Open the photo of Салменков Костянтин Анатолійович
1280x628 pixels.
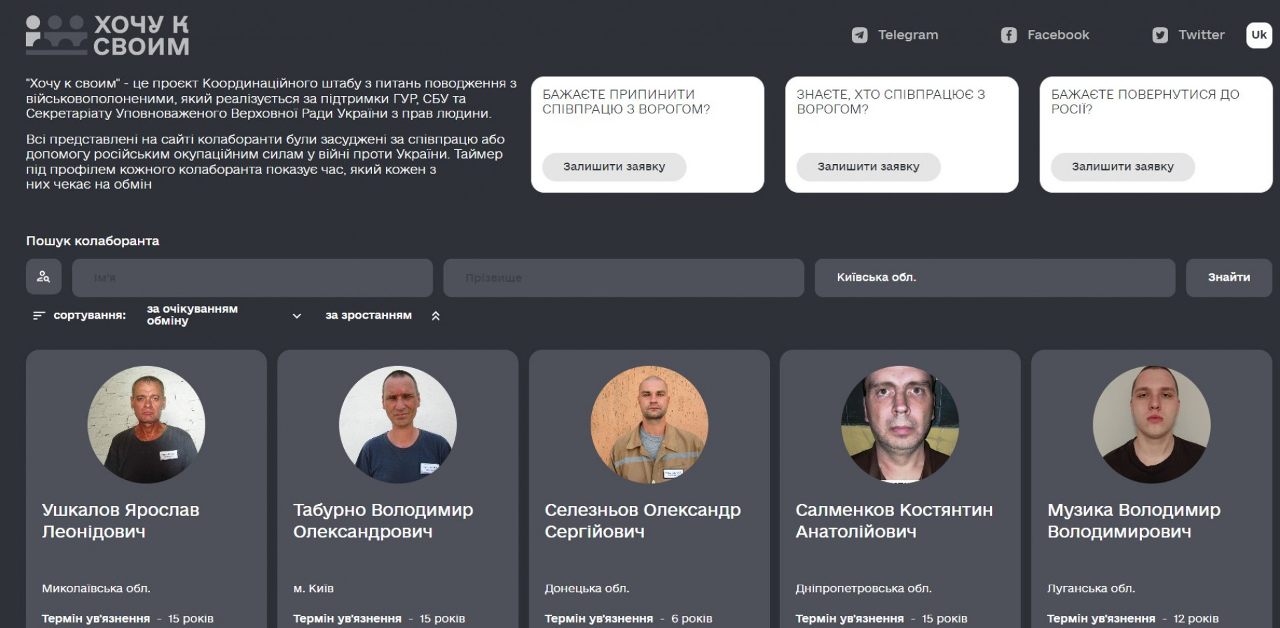(x=900, y=424)
